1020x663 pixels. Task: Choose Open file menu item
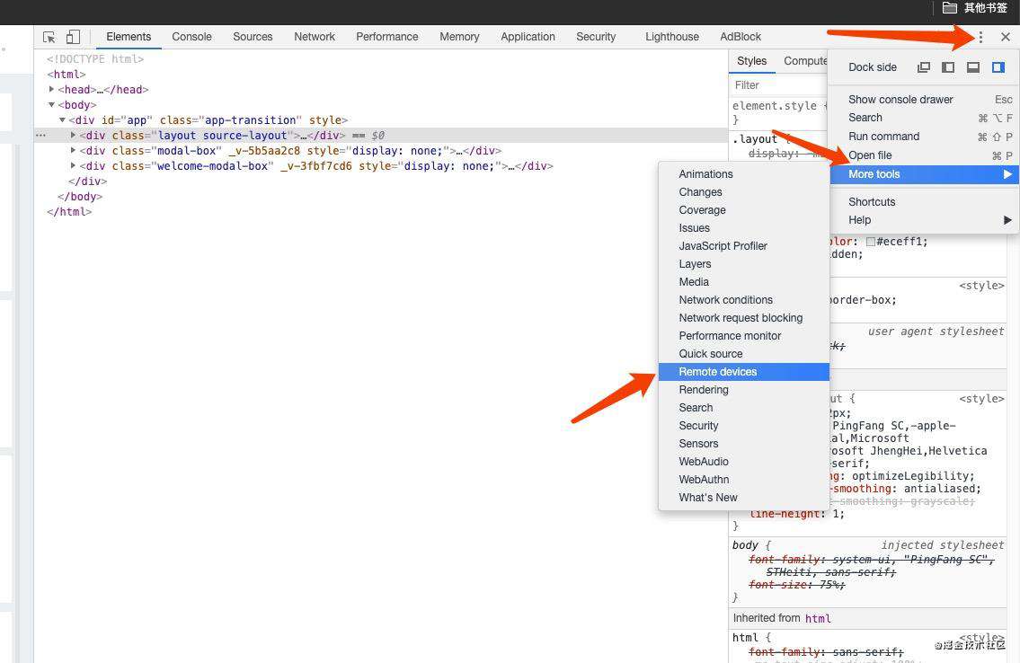click(923, 155)
